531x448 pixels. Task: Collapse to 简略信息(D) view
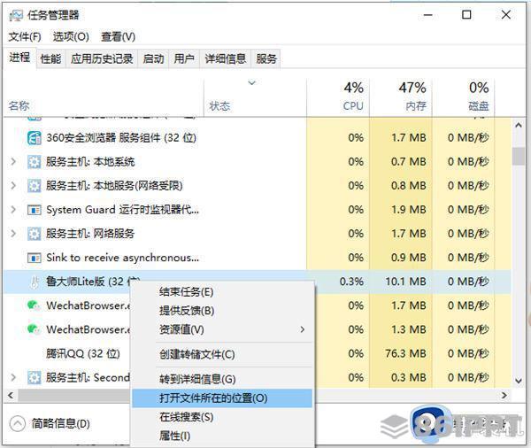tap(50, 423)
